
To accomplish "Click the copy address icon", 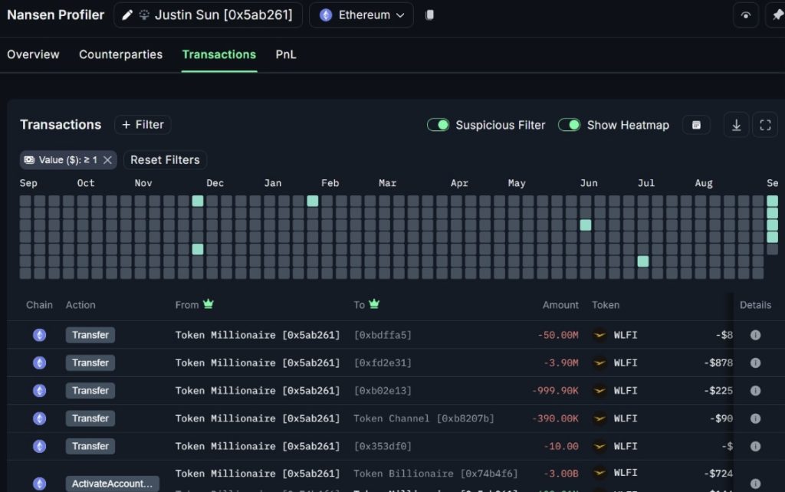I will click(429, 15).
